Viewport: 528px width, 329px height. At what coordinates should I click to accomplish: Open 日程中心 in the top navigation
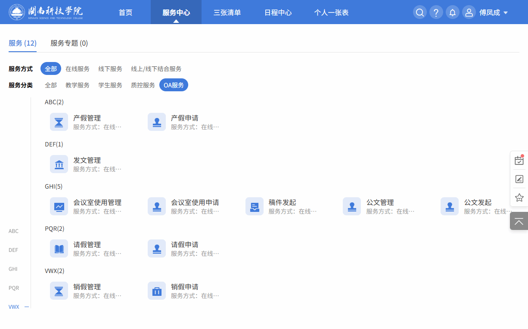click(x=278, y=12)
